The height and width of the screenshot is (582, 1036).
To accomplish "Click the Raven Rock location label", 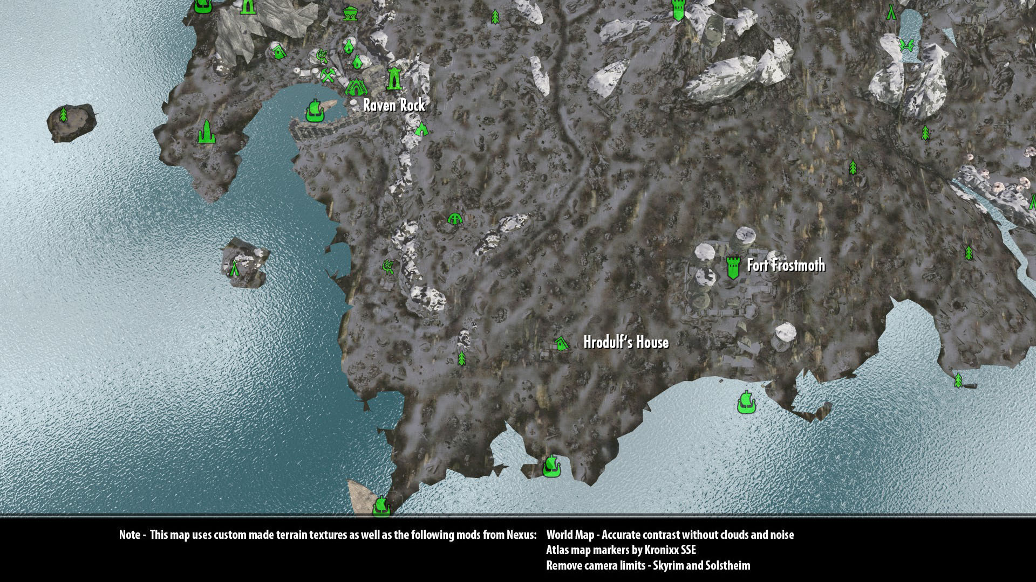I will click(394, 105).
